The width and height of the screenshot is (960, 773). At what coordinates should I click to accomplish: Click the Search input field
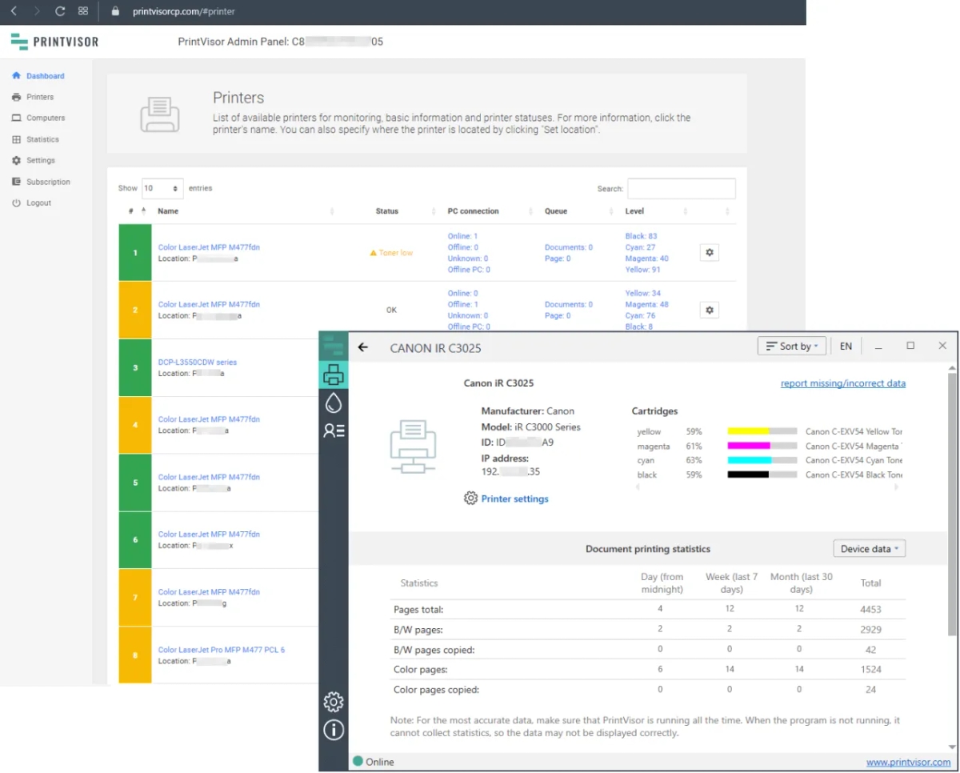pyautogui.click(x=681, y=189)
